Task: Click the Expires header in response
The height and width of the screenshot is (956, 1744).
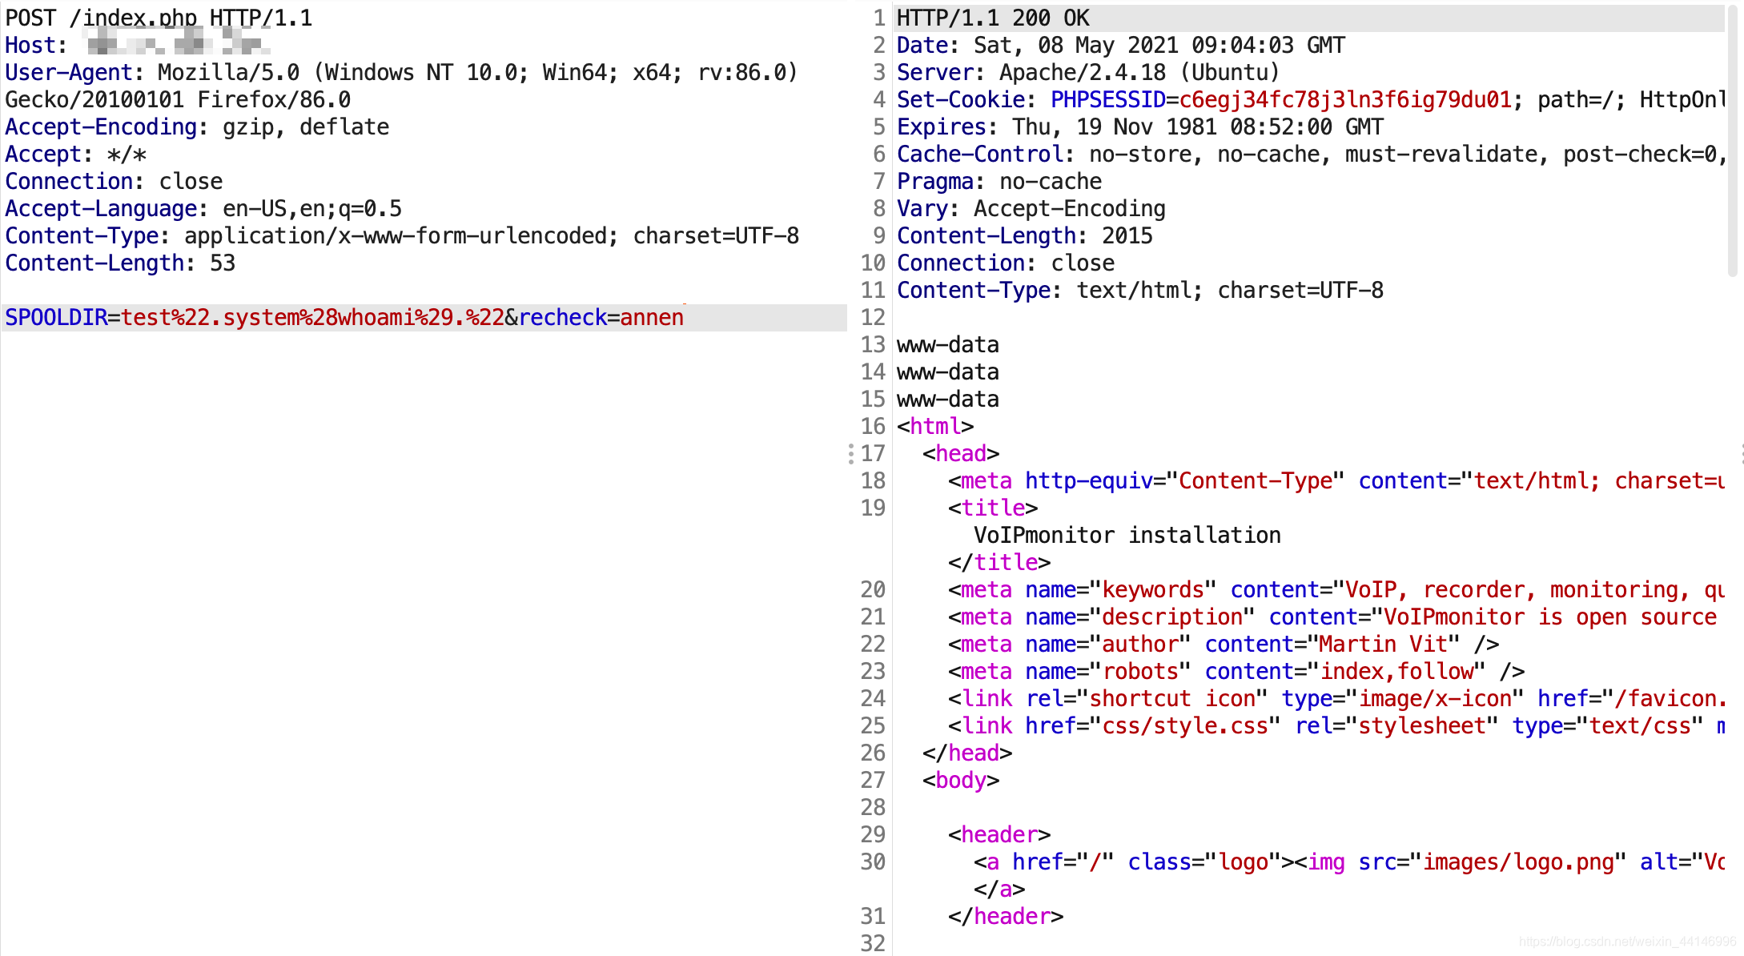Action: tap(1140, 127)
